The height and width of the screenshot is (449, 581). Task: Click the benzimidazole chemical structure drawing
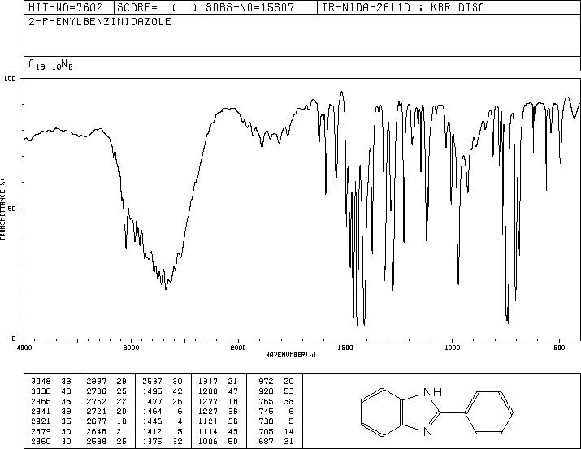[x=437, y=412]
